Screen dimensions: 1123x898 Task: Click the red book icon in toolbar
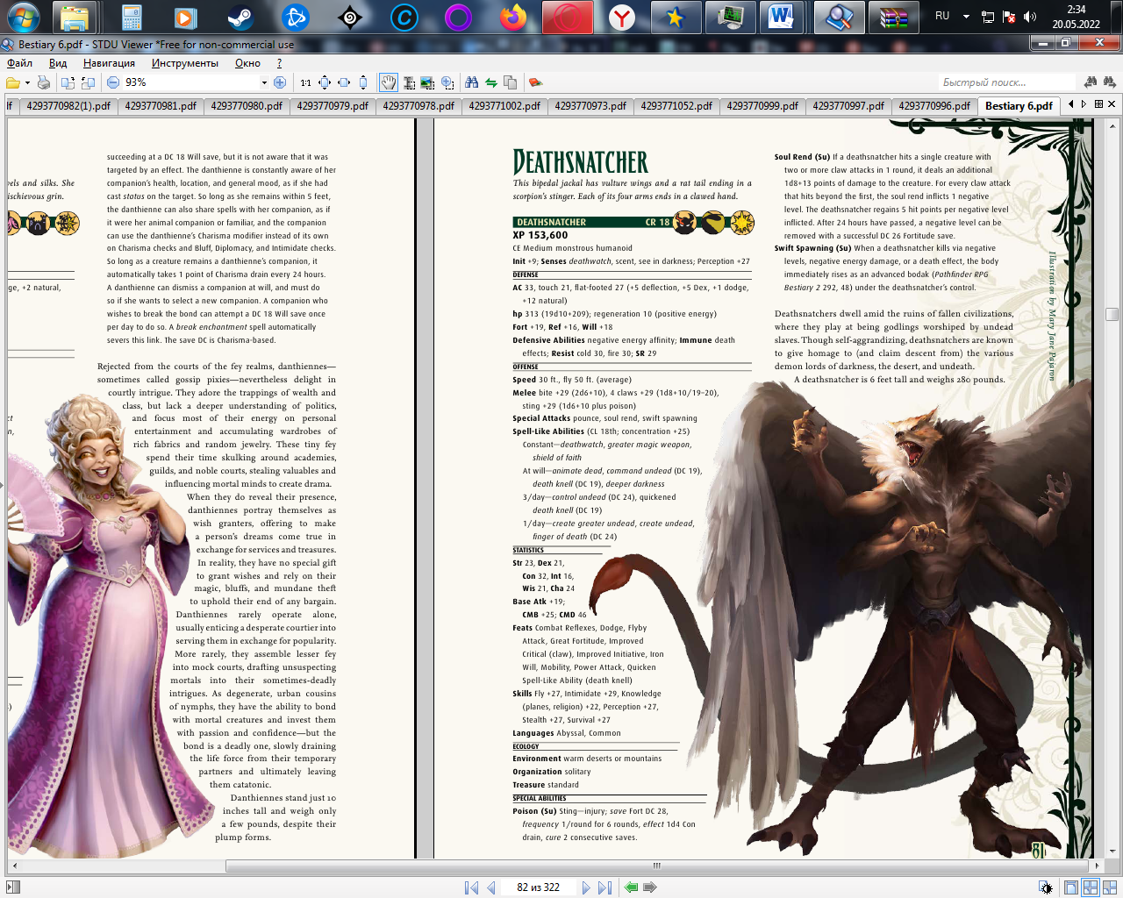tap(535, 82)
